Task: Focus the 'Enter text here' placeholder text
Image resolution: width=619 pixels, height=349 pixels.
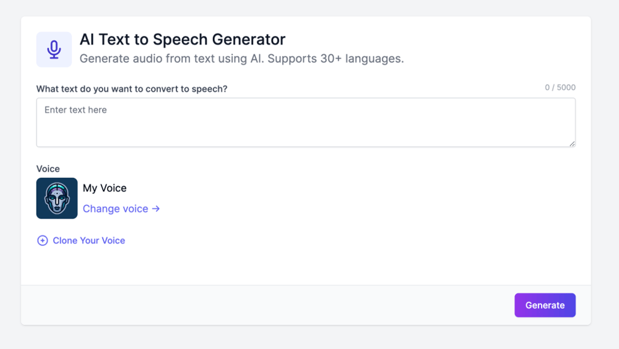Action: [76, 110]
